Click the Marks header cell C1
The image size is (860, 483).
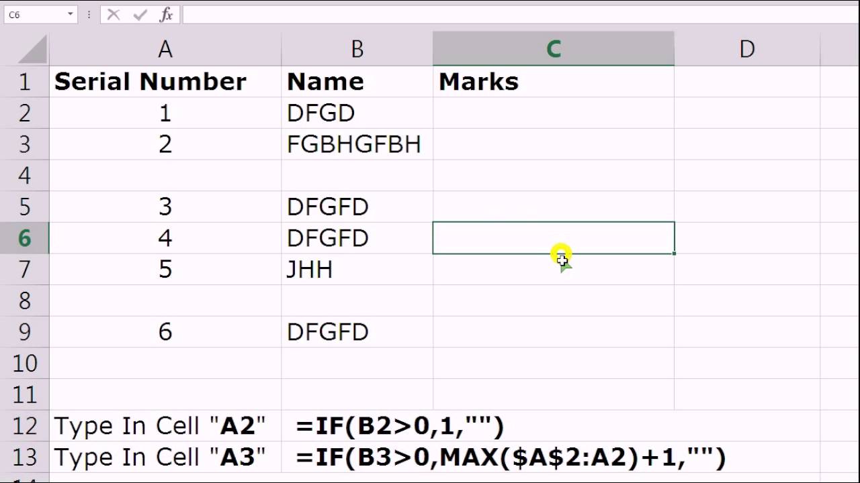(x=554, y=82)
